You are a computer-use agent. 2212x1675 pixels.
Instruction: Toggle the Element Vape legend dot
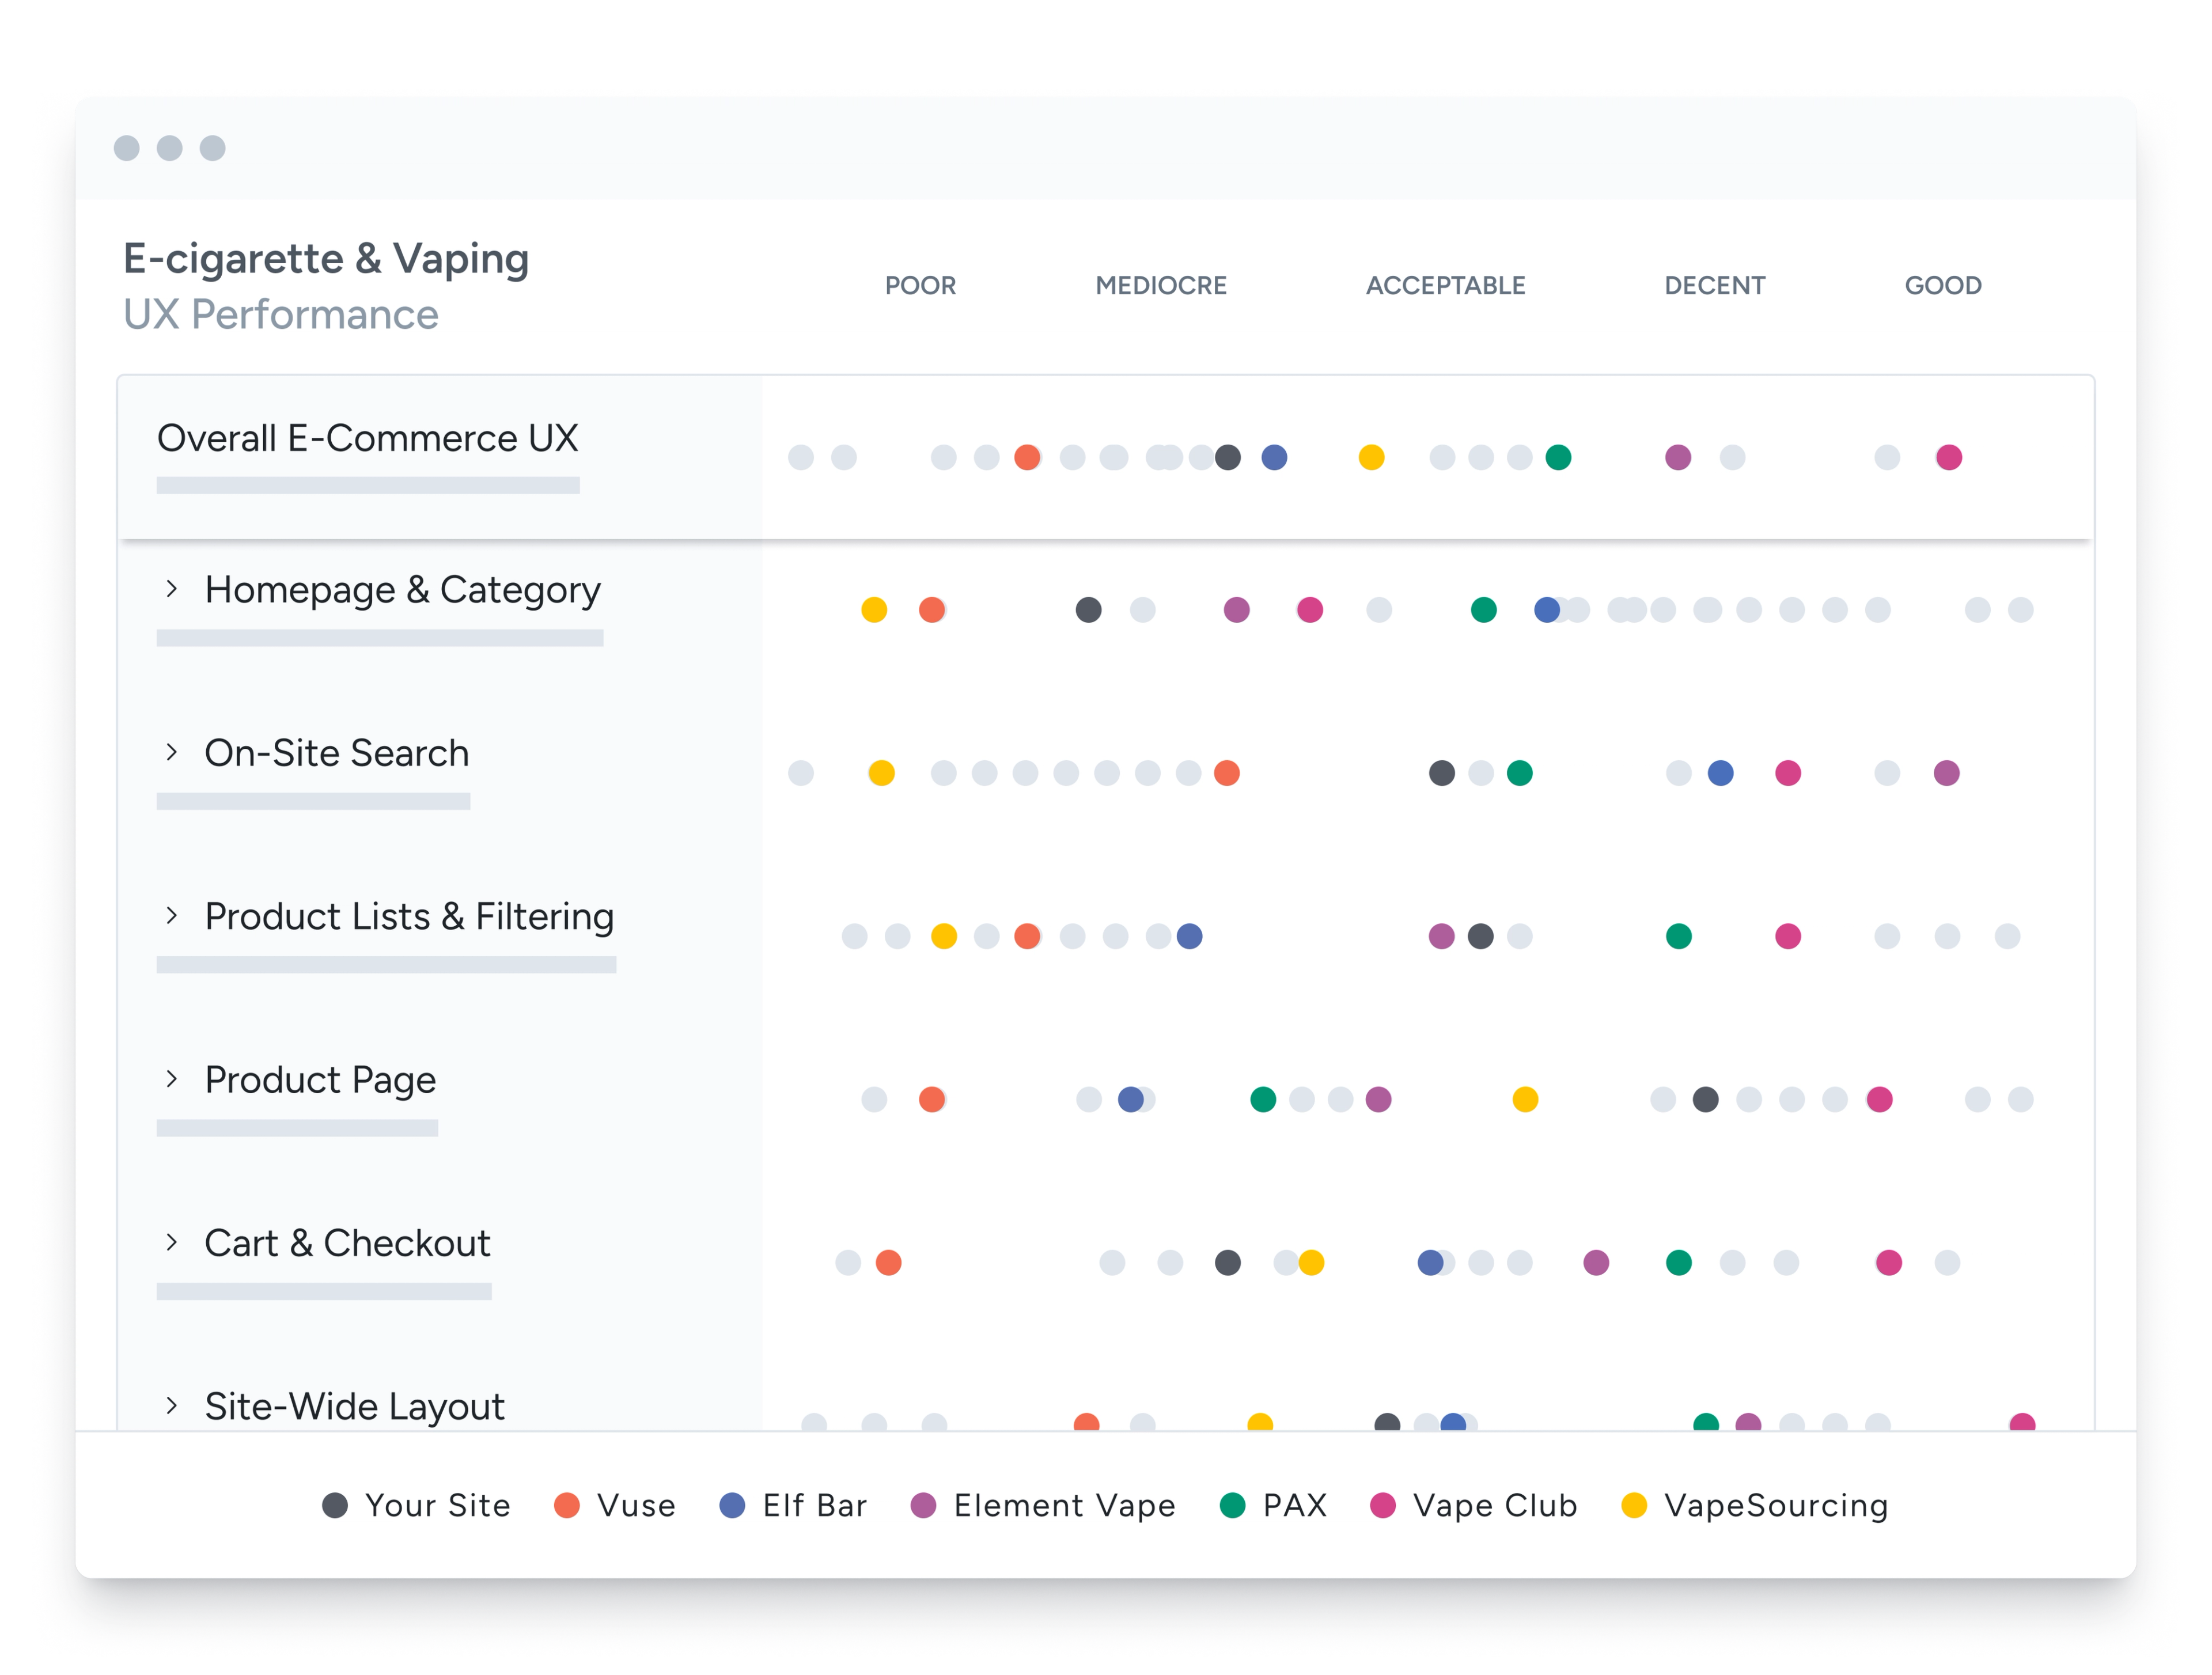pyautogui.click(x=923, y=1505)
